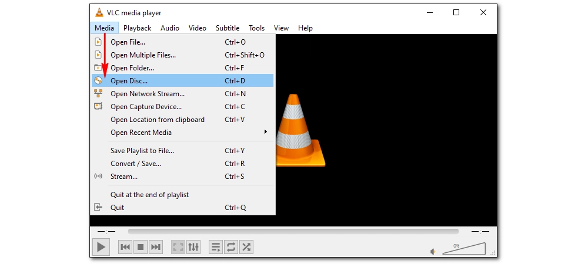This screenshot has width=588, height=264.
Task: Stop playback with the square button
Action: pyautogui.click(x=141, y=247)
